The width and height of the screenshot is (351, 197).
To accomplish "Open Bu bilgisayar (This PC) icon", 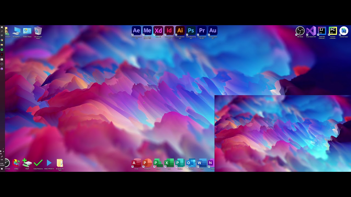I will 16,32.
